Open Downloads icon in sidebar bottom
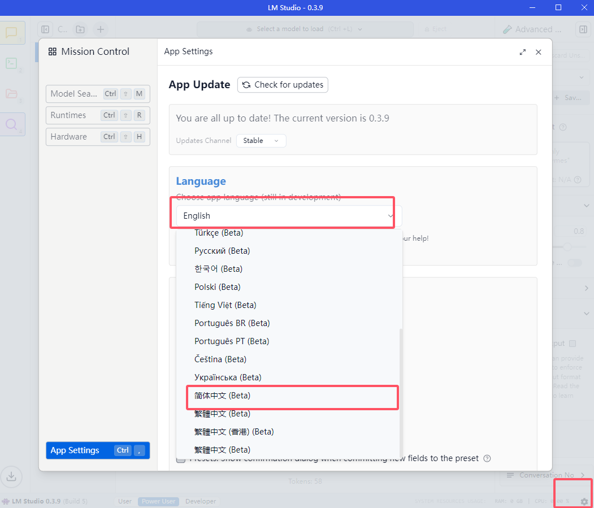The height and width of the screenshot is (508, 594). 11,476
